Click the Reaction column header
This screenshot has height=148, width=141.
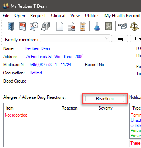[x=78, y=108]
